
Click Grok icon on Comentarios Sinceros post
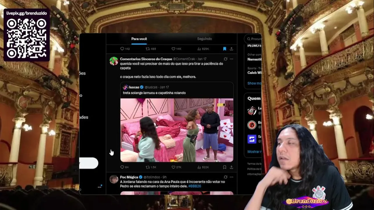[x=225, y=59]
